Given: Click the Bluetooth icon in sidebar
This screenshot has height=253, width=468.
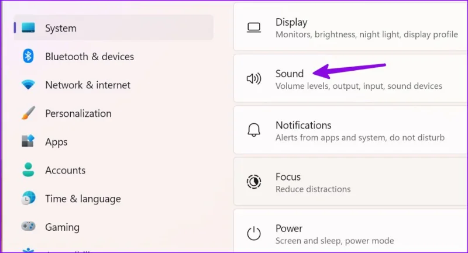Looking at the screenshot, I should pos(28,56).
